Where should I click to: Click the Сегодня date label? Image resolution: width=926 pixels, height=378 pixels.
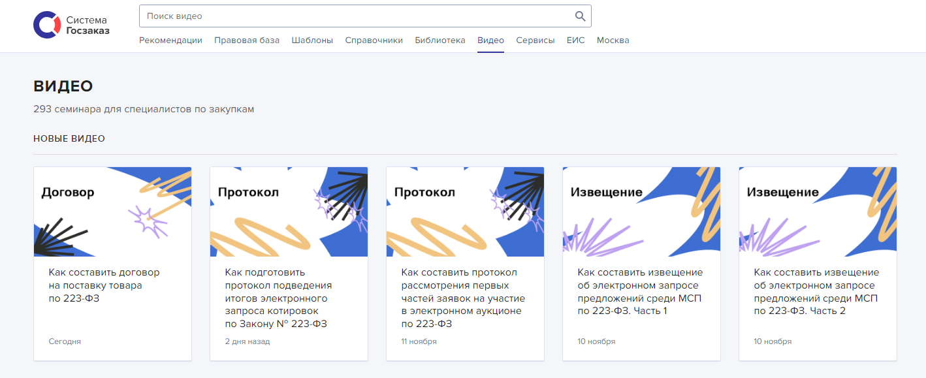click(x=65, y=341)
